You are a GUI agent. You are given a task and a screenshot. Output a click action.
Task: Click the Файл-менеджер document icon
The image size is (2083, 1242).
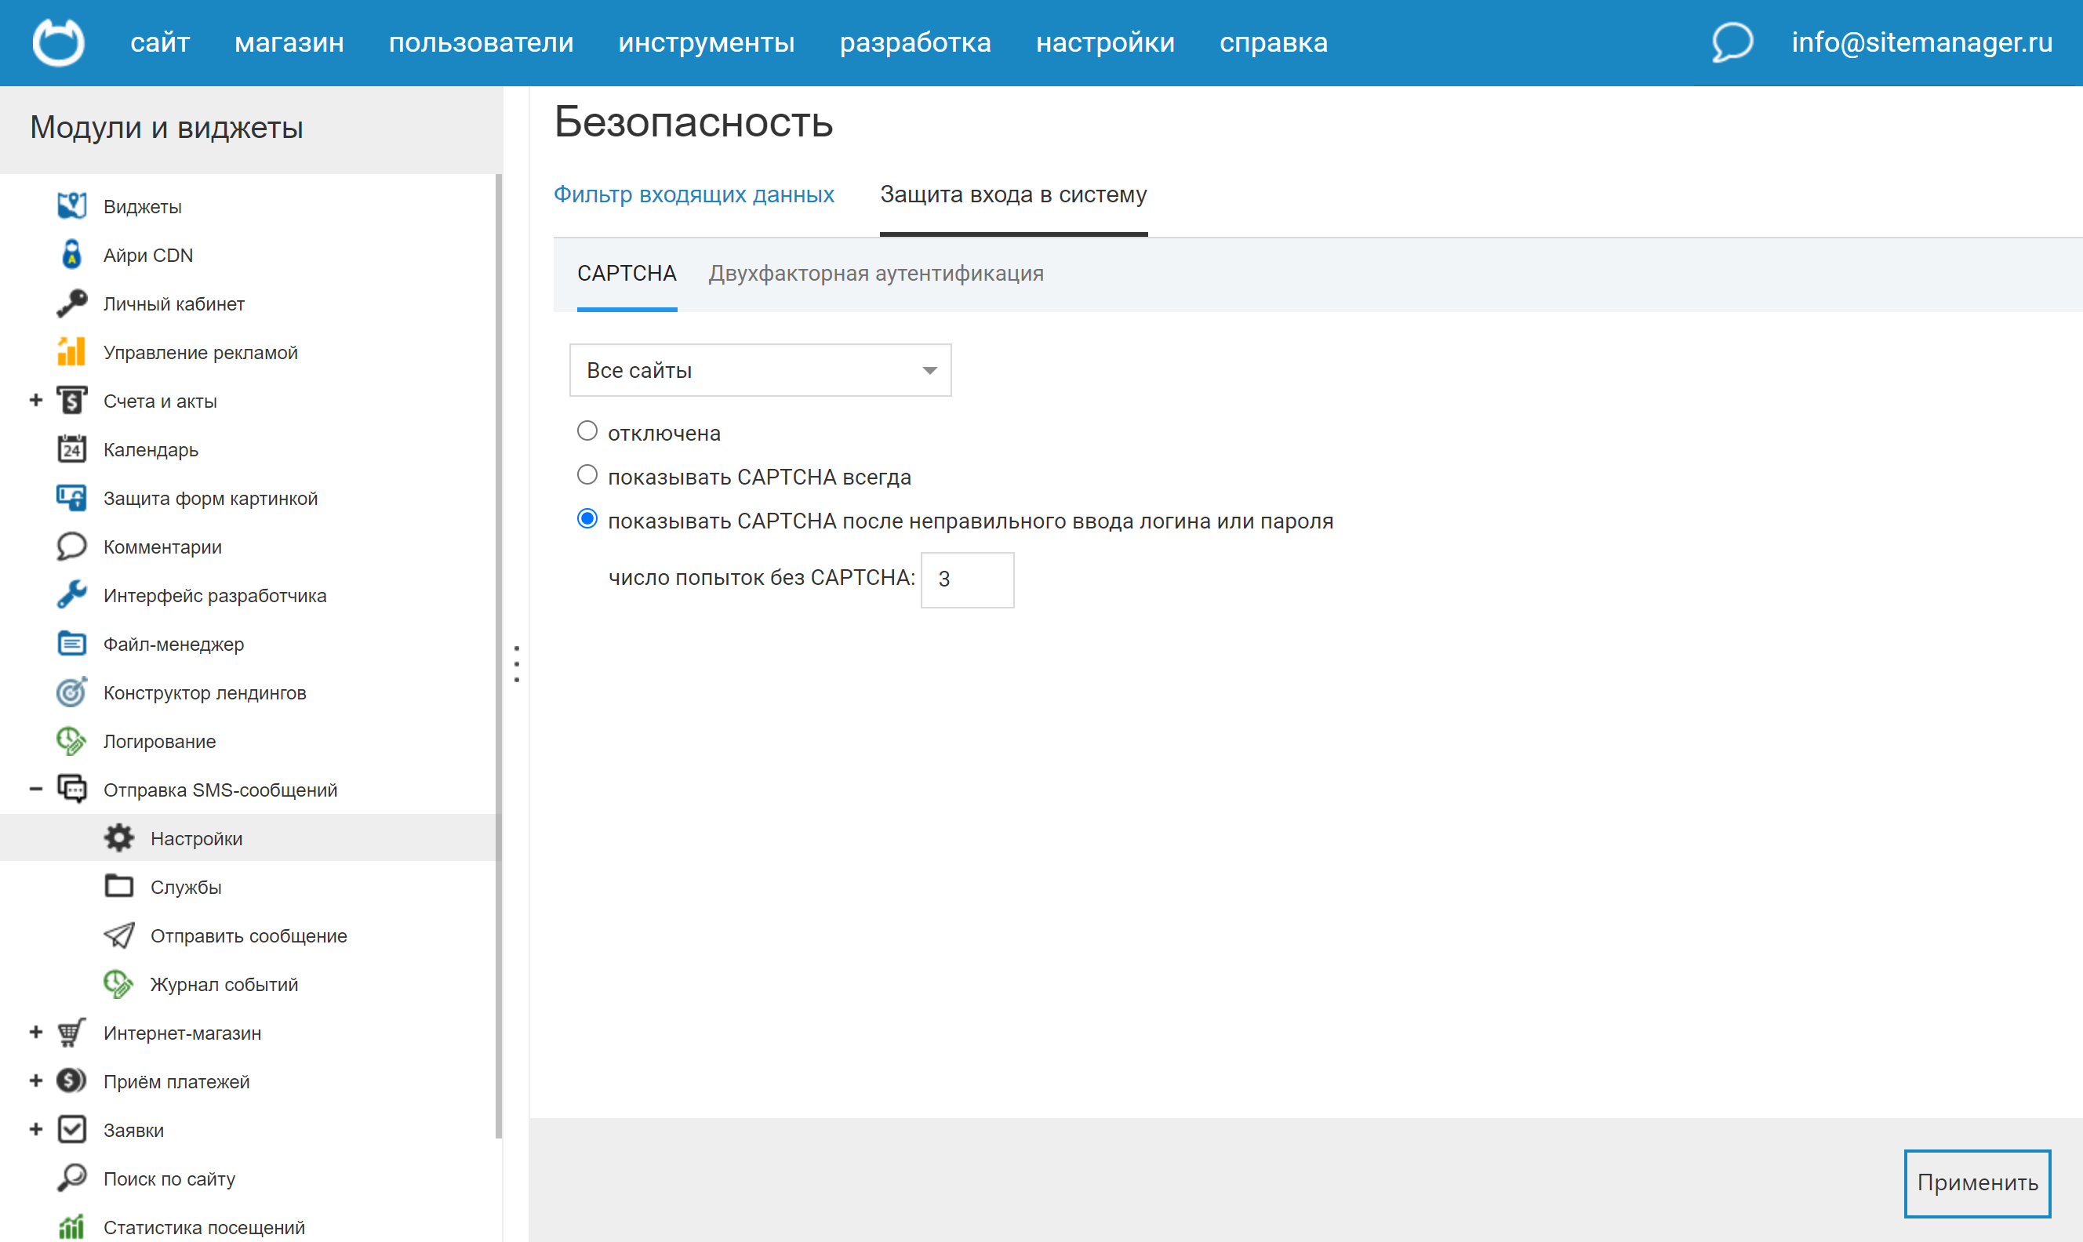(72, 644)
